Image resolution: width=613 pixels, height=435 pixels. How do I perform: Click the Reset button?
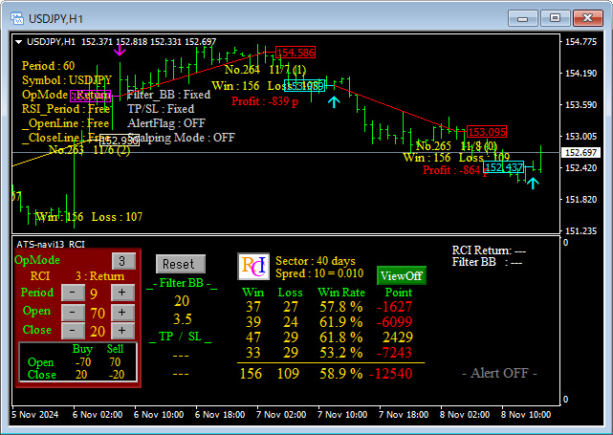coord(181,264)
